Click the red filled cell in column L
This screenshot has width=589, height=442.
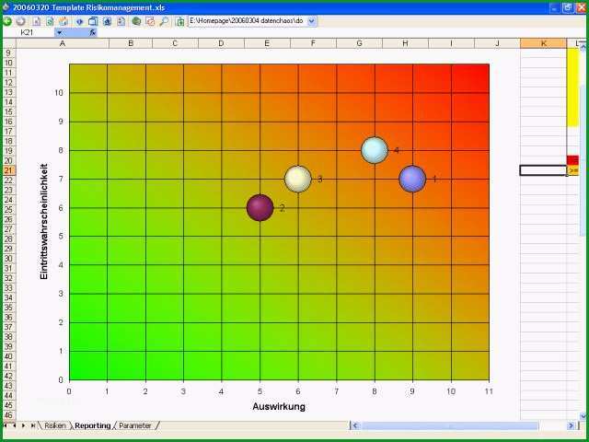(572, 160)
